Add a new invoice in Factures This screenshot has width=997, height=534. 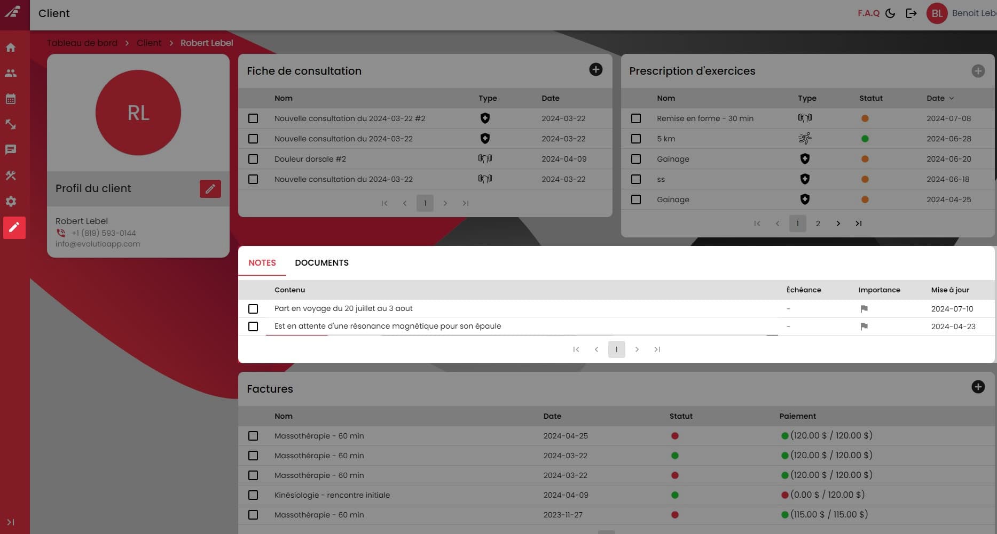pos(978,387)
